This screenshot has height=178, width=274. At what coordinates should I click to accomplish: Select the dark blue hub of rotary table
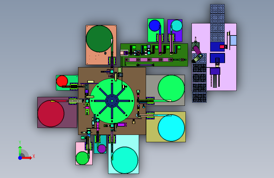pyautogui.click(x=112, y=101)
